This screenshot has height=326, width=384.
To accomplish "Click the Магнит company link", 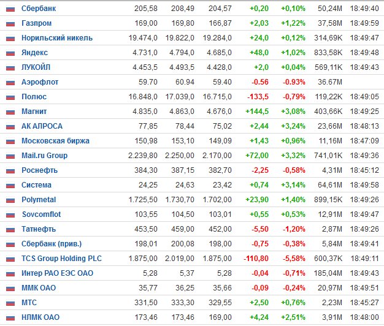I will click(x=34, y=112).
